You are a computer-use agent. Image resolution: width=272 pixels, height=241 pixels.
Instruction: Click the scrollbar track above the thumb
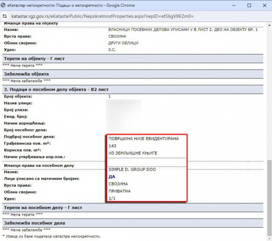269,91
